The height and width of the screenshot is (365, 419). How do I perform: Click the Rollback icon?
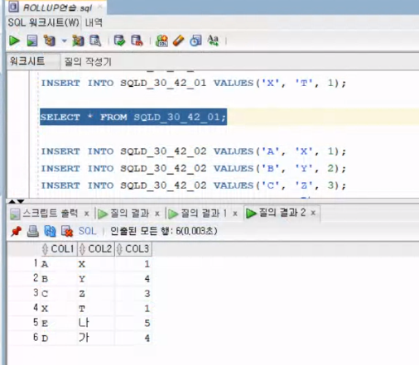pyautogui.click(x=137, y=41)
